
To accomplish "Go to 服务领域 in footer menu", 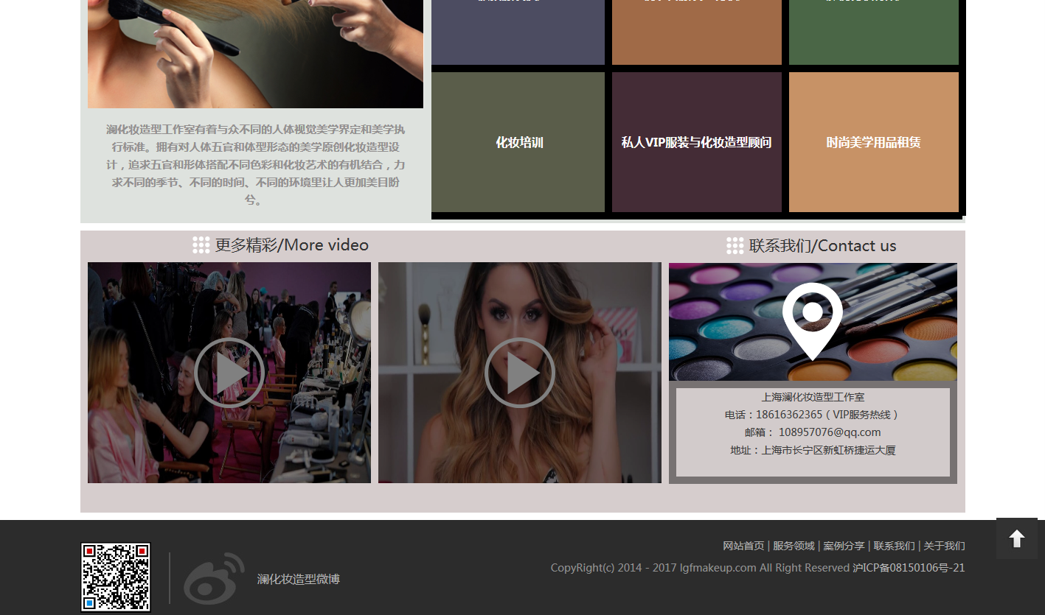I will 794,546.
